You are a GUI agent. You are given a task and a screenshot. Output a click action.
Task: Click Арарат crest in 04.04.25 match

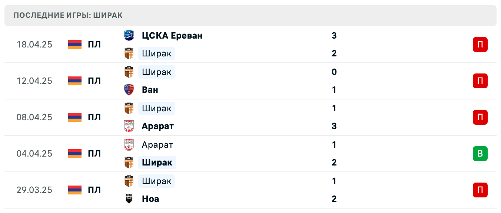(x=129, y=145)
